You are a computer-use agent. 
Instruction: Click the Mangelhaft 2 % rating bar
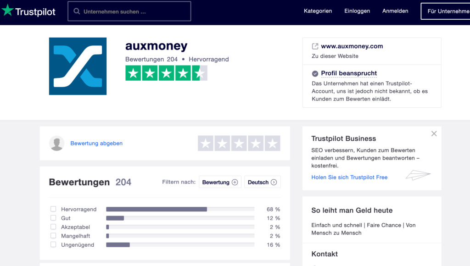point(180,236)
